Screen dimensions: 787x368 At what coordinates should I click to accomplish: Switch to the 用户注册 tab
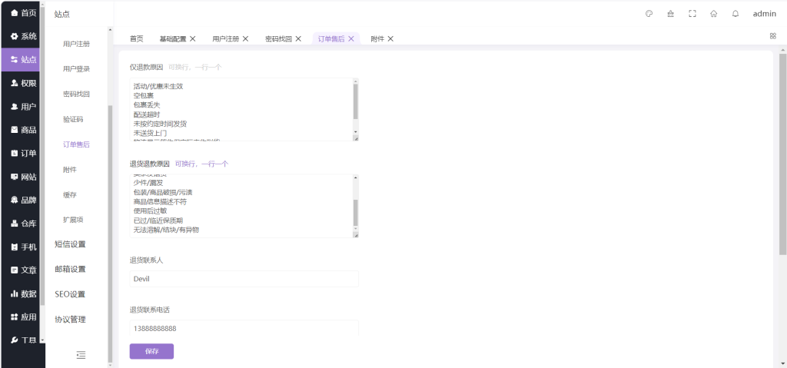[225, 38]
